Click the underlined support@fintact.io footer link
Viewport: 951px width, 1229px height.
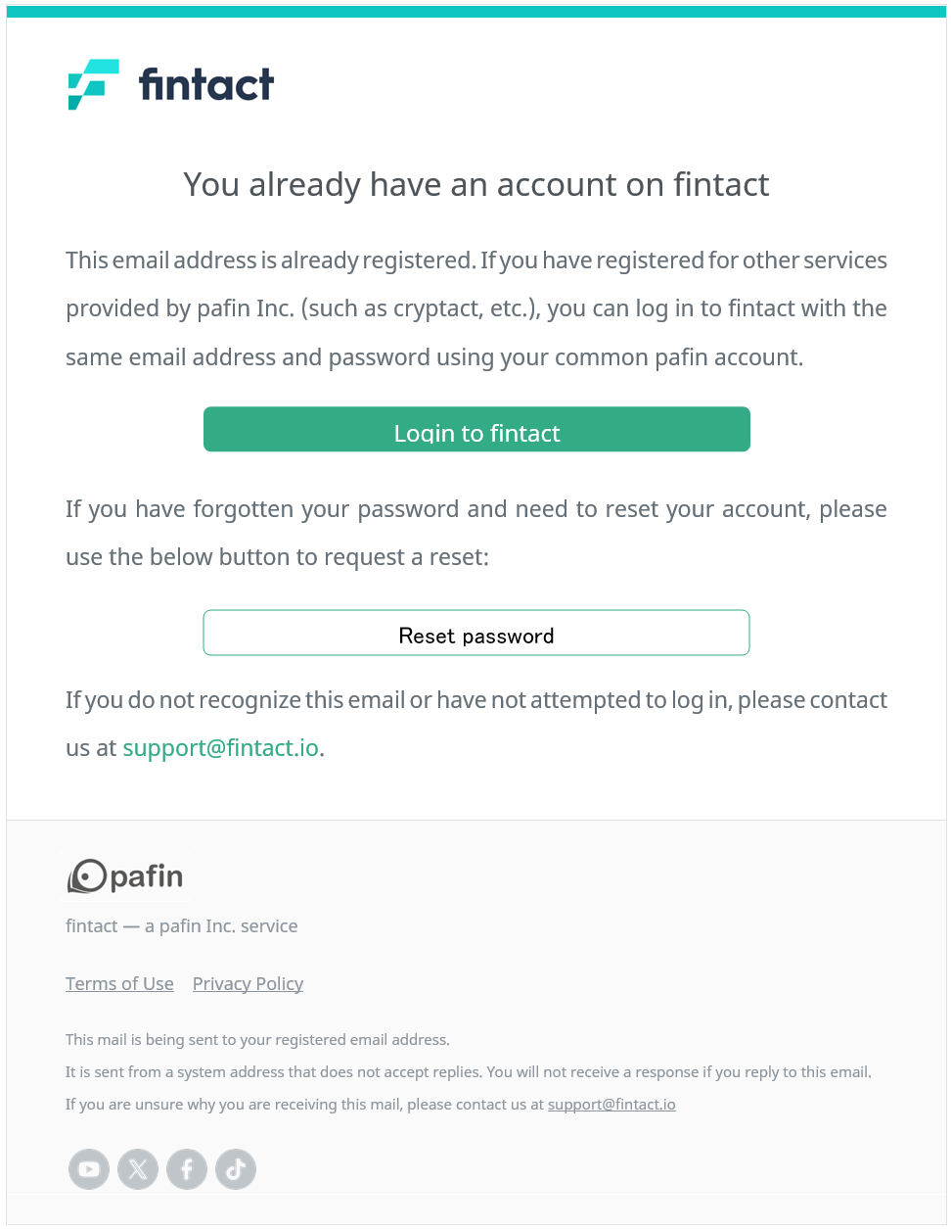pyautogui.click(x=611, y=1104)
